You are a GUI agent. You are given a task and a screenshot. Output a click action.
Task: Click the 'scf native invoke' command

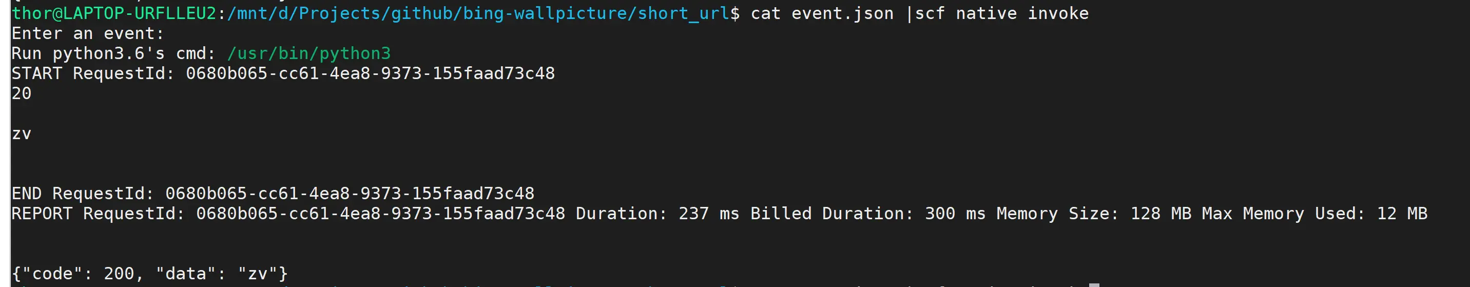click(x=1002, y=13)
